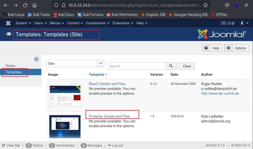Image resolution: width=253 pixels, height=149 pixels.
Task: Open the Google Hacking DB bookmark
Action: click(x=188, y=15)
